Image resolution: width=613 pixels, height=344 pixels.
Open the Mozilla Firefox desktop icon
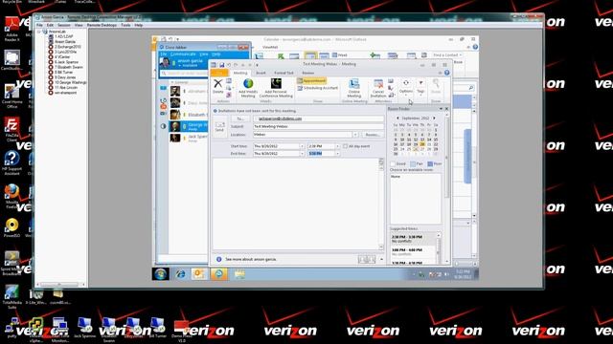click(x=11, y=197)
